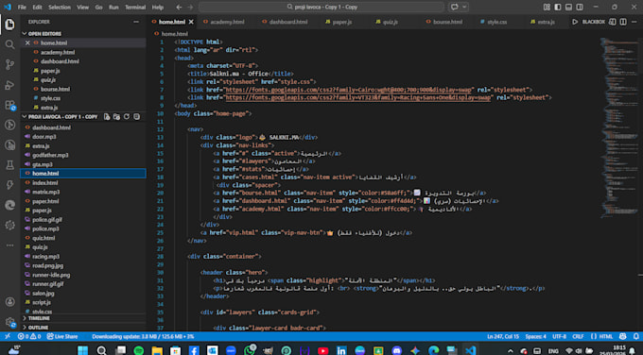643x355 pixels.
Task: Change the HTML language mode
Action: (x=601, y=336)
